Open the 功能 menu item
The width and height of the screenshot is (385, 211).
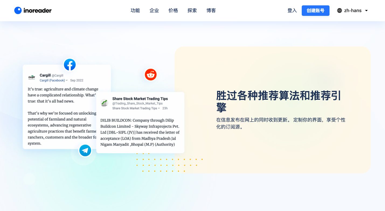click(135, 10)
